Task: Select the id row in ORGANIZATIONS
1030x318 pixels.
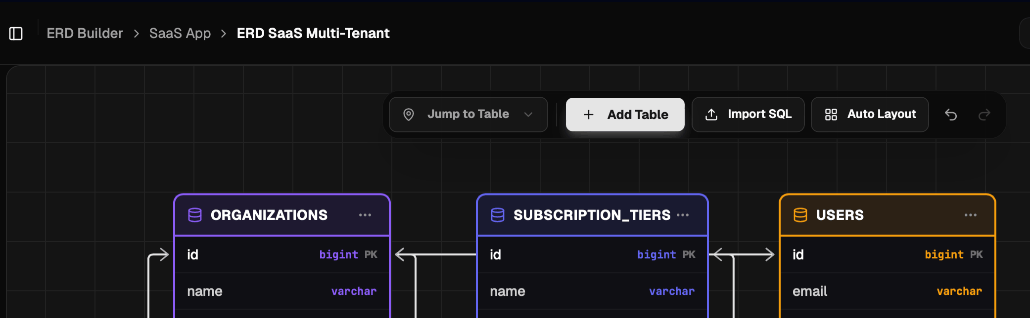Action: coord(282,255)
